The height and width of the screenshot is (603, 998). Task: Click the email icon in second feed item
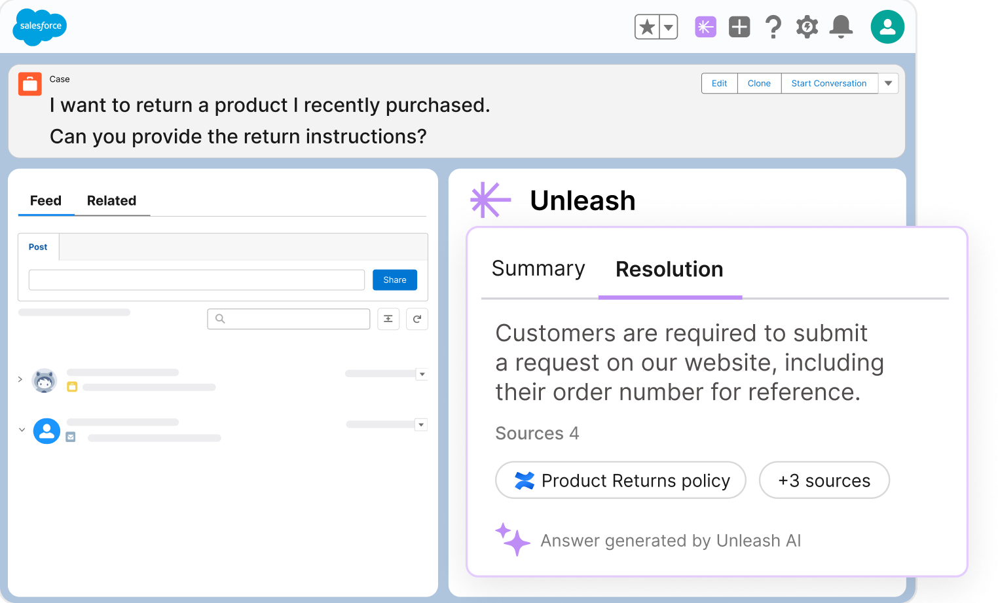point(71,437)
